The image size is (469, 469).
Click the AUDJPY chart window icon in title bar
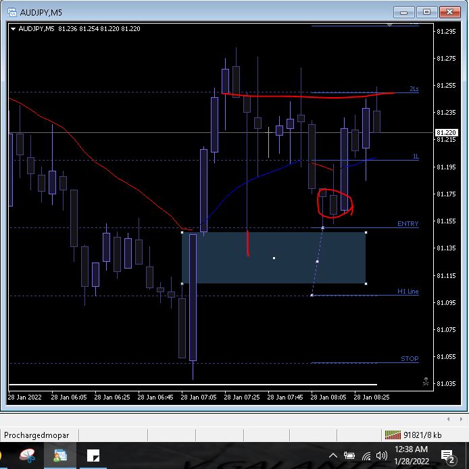coord(12,12)
